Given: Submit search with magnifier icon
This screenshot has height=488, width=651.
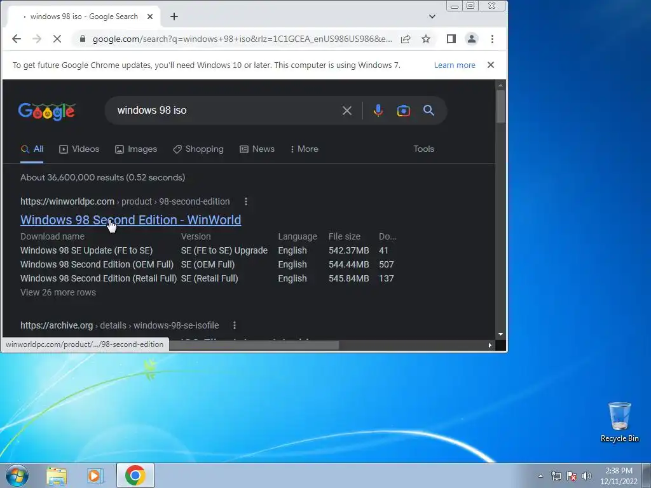Looking at the screenshot, I should pyautogui.click(x=428, y=111).
